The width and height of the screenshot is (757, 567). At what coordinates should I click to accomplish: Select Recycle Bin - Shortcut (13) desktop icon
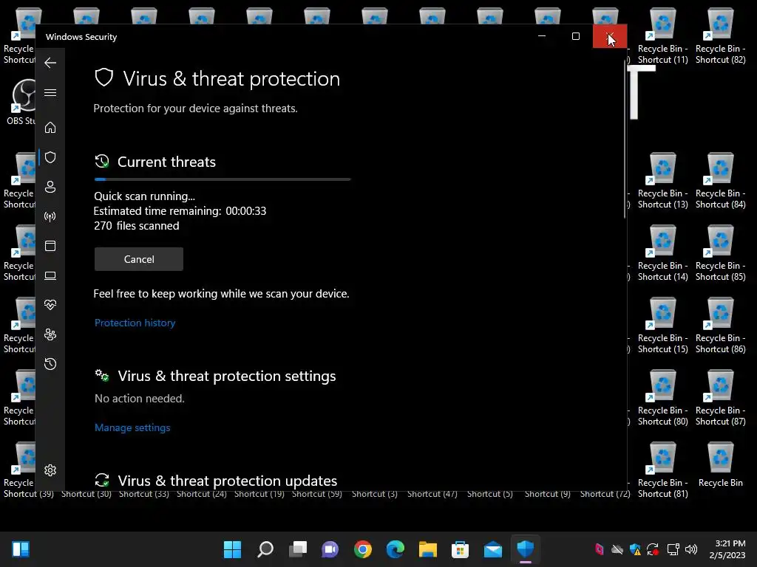(x=663, y=182)
